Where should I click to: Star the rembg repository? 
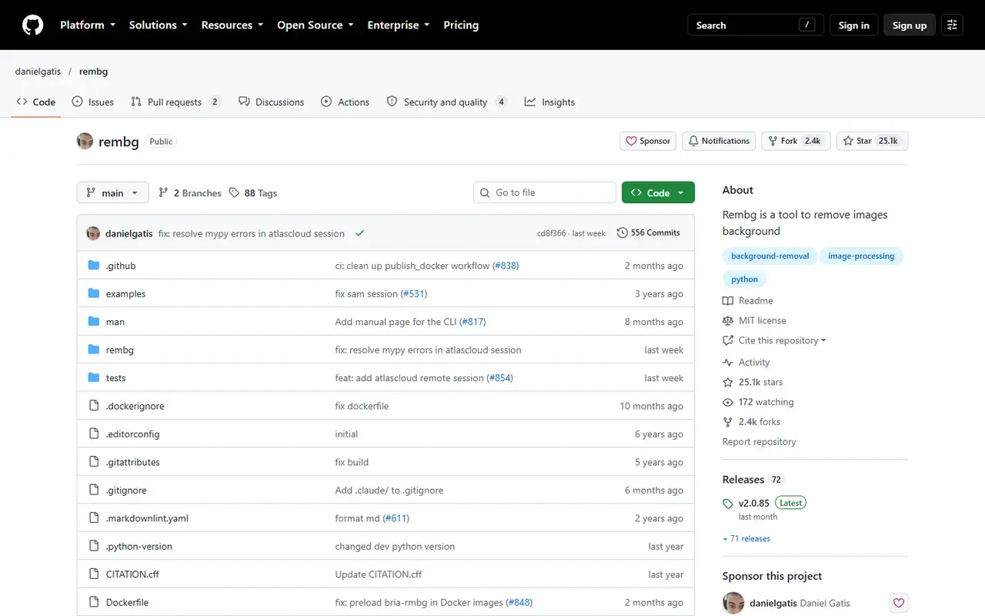click(873, 141)
